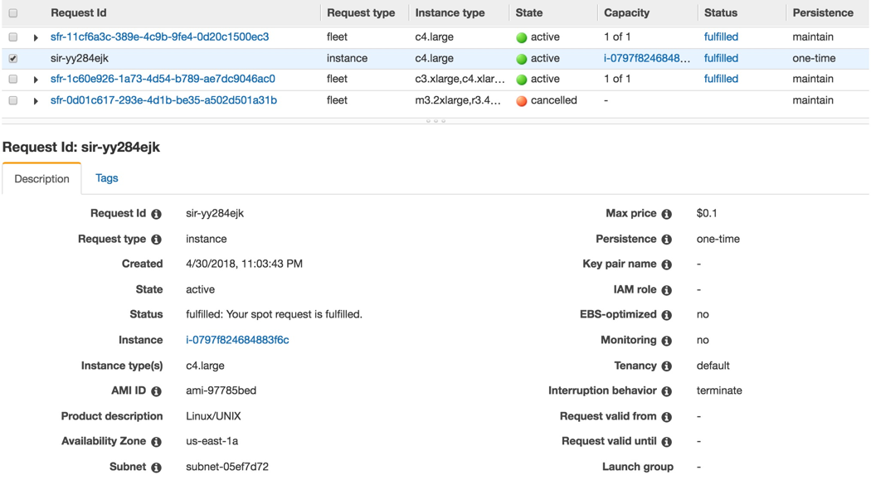Check the box for sfr-11cf6a3c request
This screenshot has width=871, height=480.
coord(12,37)
